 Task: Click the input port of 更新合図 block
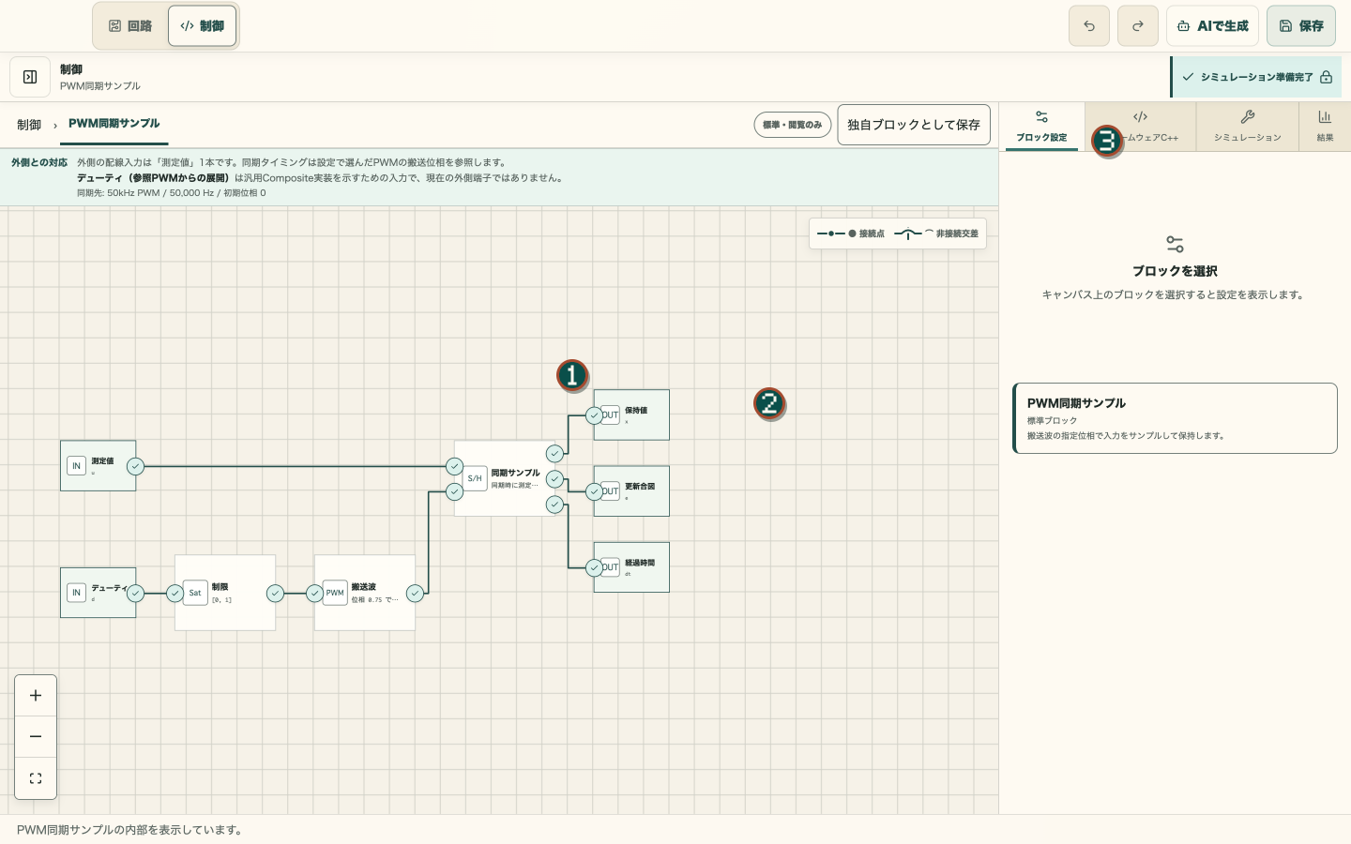pyautogui.click(x=594, y=491)
